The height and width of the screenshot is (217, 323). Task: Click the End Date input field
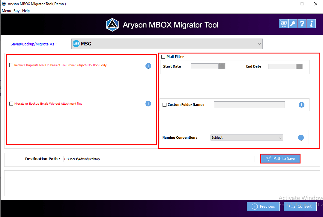(282, 67)
